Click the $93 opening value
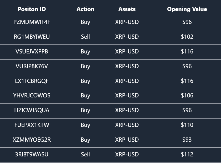 click(187, 140)
